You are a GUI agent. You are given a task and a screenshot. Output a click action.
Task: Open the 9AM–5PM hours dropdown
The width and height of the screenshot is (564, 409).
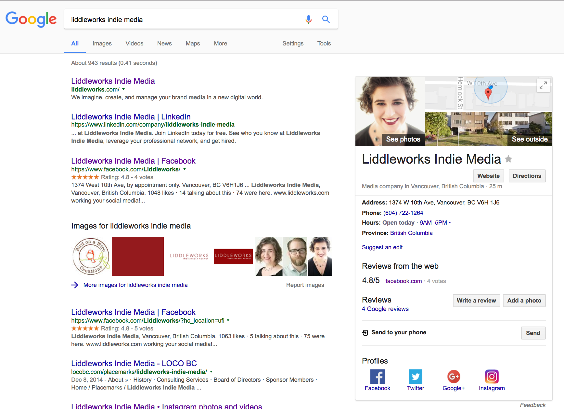(449, 223)
